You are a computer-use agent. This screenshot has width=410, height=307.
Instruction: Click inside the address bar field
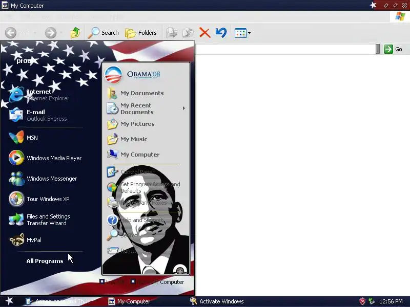pyautogui.click(x=285, y=49)
